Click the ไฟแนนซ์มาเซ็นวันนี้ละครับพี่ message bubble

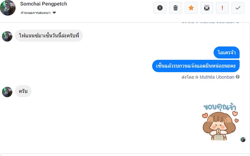coord(49,36)
